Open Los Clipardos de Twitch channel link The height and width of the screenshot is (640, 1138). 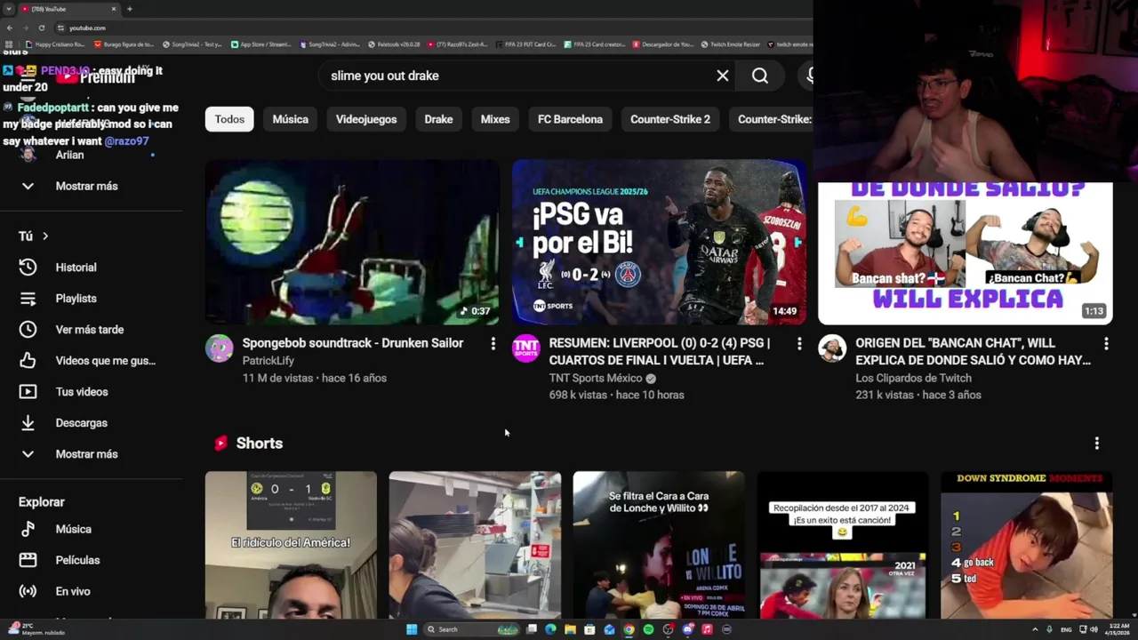[x=913, y=378]
